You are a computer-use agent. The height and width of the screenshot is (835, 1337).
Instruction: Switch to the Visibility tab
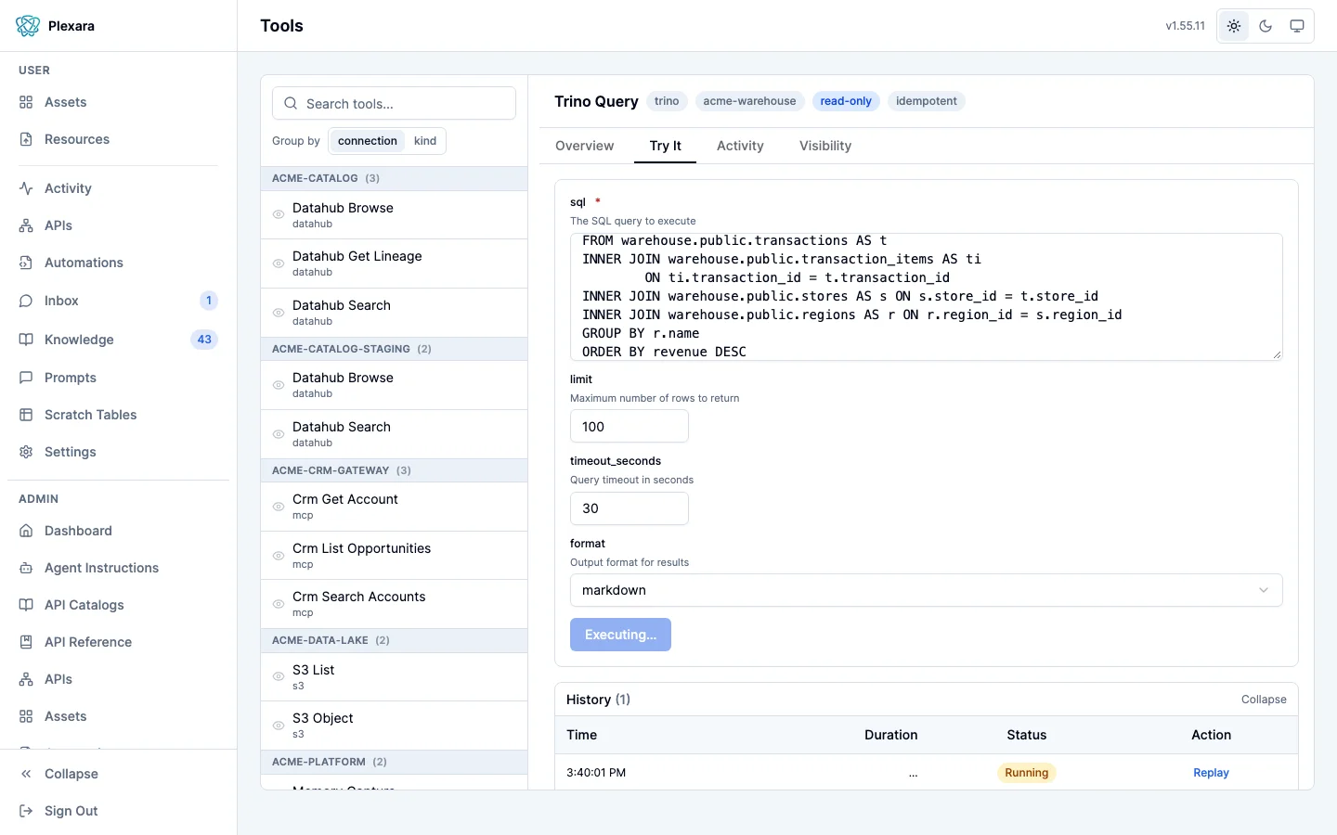825,146
